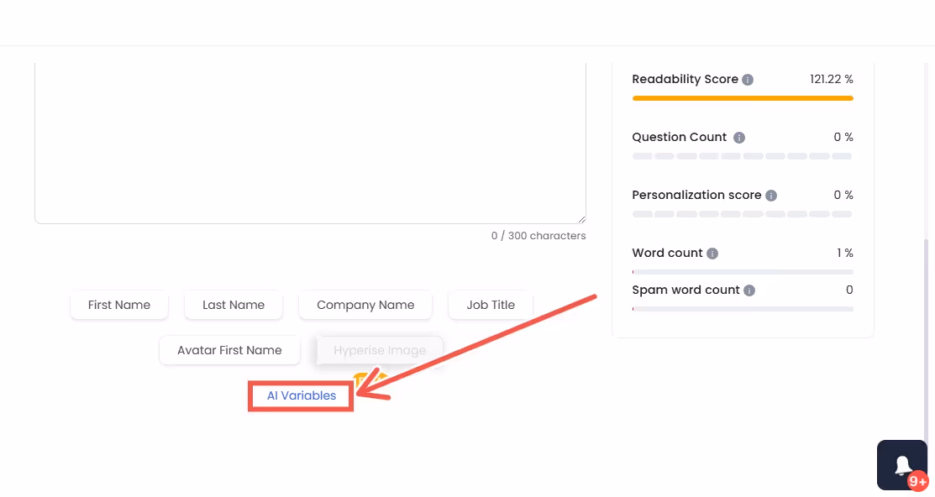
Task: View Personalization score info details
Action: 771,195
